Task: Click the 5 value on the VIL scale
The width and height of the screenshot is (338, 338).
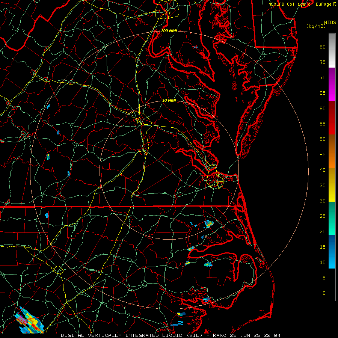Action: (324, 278)
